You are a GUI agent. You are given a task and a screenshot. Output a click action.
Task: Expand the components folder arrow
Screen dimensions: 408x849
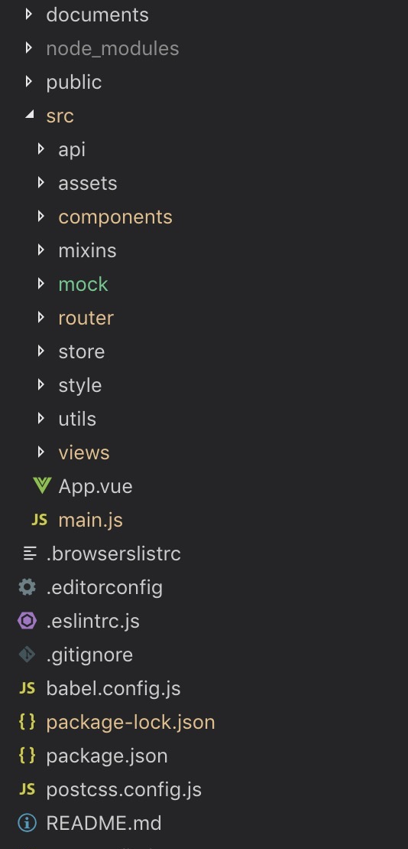[x=41, y=217]
